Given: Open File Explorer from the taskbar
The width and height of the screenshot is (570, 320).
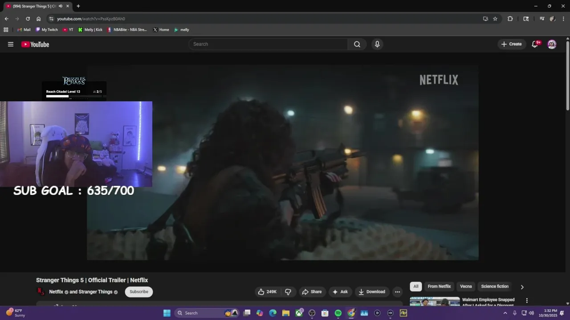Looking at the screenshot, I should [286, 313].
